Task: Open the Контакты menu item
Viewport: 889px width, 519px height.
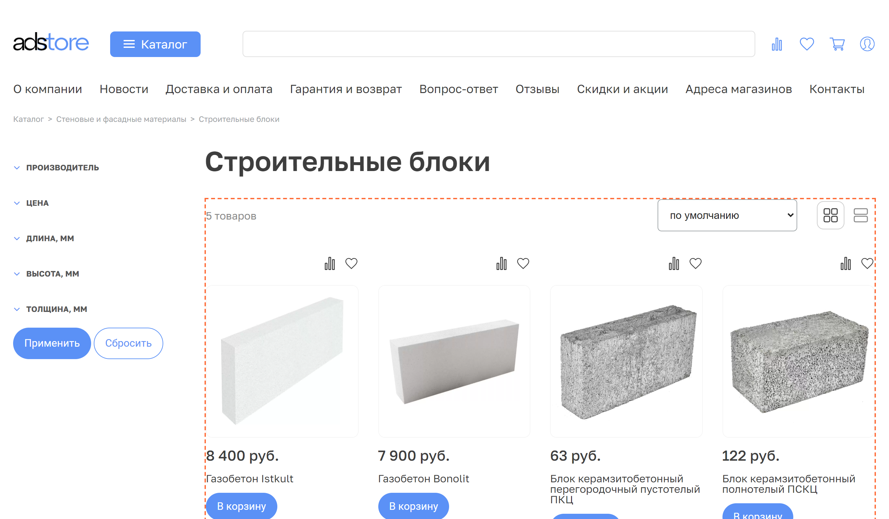Action: [837, 89]
